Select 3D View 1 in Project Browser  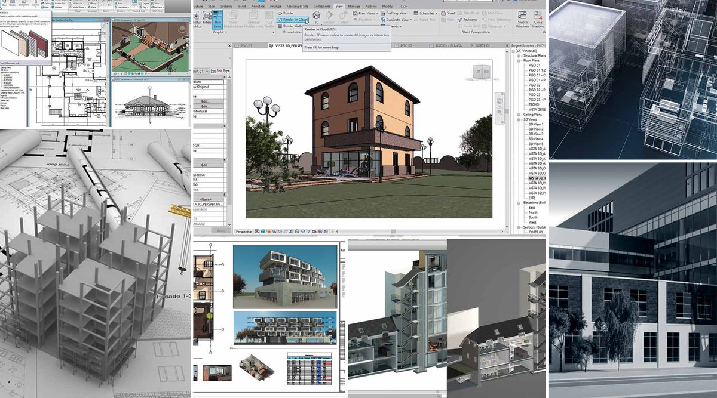pos(535,124)
